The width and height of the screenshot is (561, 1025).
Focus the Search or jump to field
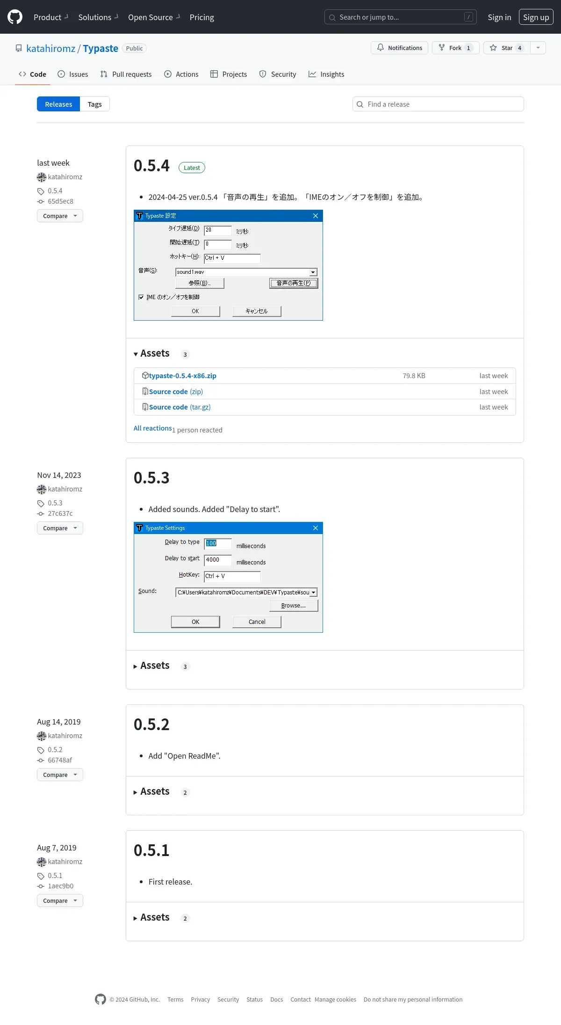[401, 17]
